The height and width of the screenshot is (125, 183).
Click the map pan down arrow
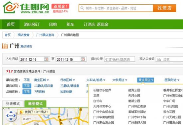pos(11,119)
